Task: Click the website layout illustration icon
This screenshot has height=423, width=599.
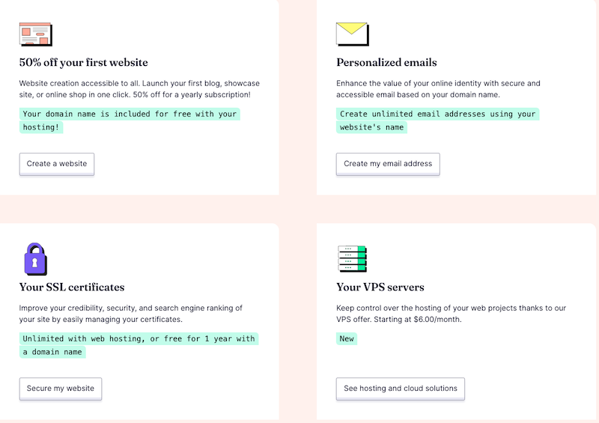Action: point(35,34)
